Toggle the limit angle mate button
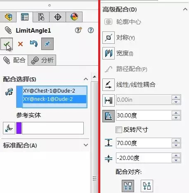Screen dimensions: 189x193 109,116
